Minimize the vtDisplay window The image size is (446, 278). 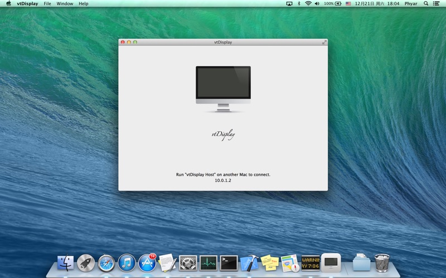[129, 42]
